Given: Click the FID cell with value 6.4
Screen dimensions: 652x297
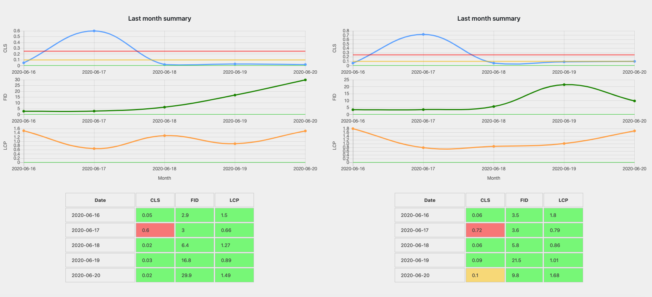Looking at the screenshot, I should tap(195, 245).
